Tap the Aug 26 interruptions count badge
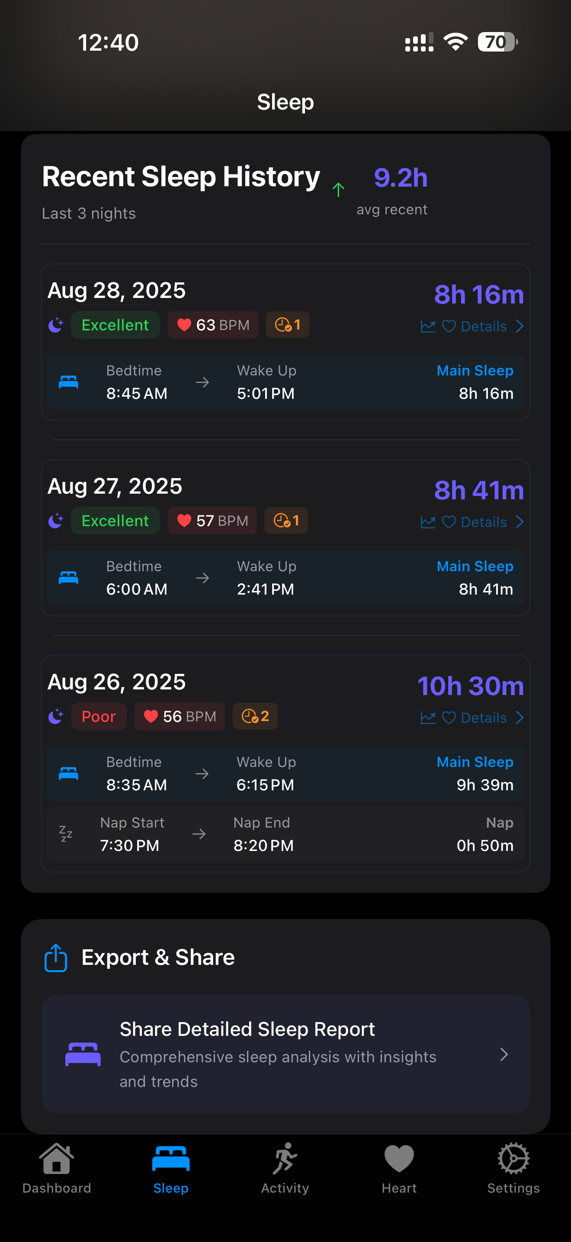571x1242 pixels. [255, 716]
